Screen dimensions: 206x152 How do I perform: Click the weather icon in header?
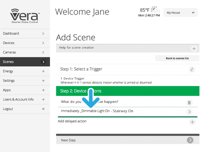coord(154,9)
